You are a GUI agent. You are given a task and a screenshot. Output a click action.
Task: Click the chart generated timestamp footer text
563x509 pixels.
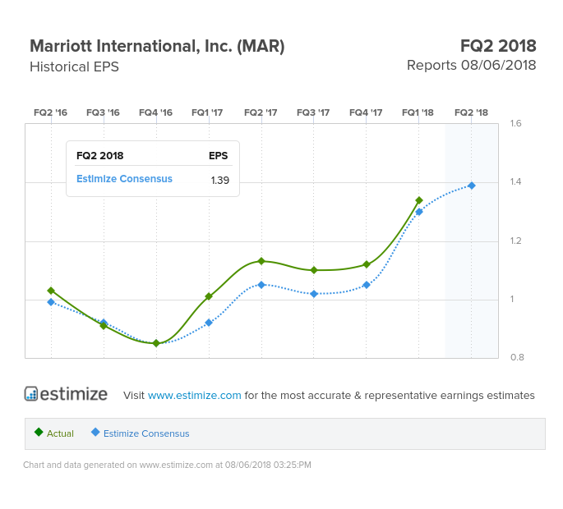[x=167, y=465]
